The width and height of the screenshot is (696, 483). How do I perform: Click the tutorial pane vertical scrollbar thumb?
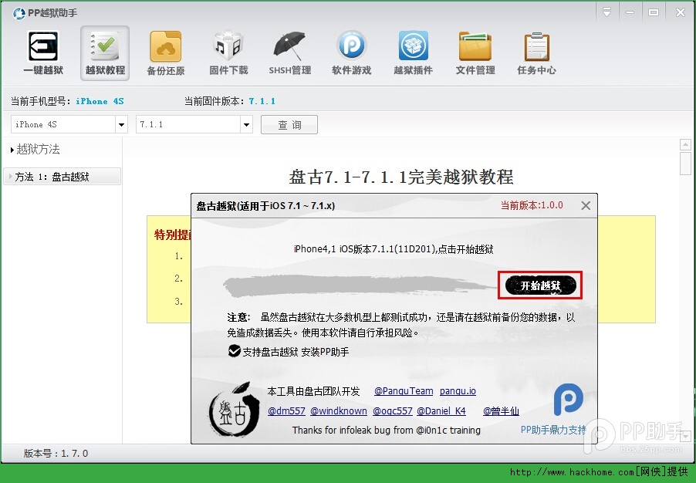point(685,164)
